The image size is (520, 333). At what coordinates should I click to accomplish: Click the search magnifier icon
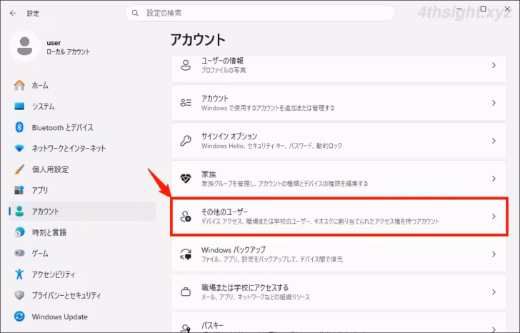[135, 14]
